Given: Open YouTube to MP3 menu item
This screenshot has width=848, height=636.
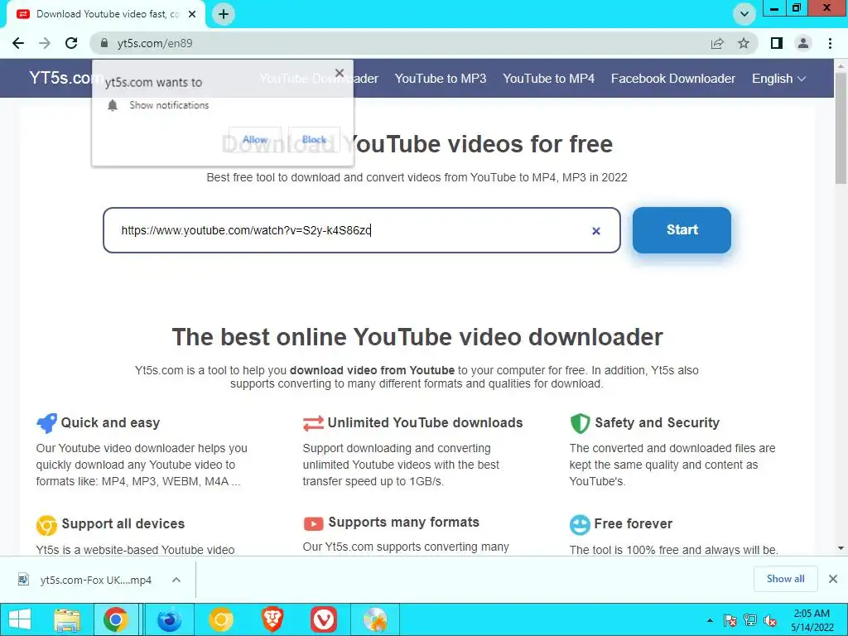Looking at the screenshot, I should tap(441, 79).
